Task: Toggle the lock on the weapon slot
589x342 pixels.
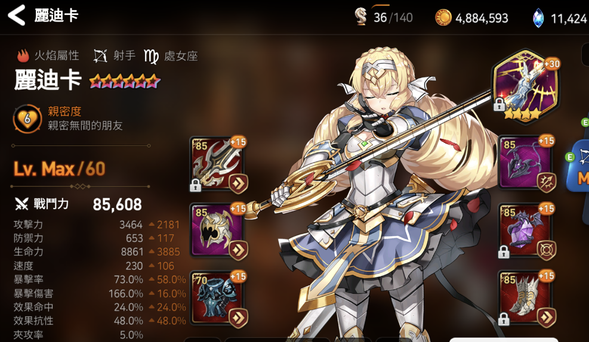Action: pos(195,185)
